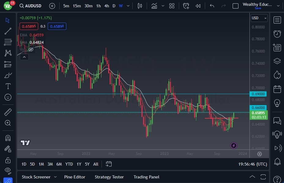Open the Indicators menu on the top toolbar
284x183 pixels.
[154, 5]
